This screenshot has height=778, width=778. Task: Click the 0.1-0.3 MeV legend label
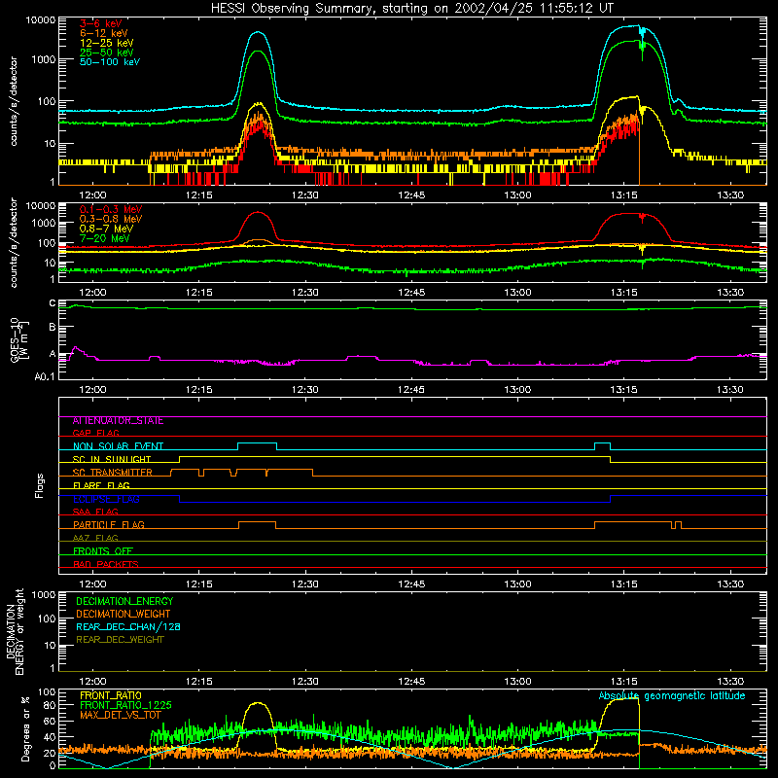click(x=111, y=209)
